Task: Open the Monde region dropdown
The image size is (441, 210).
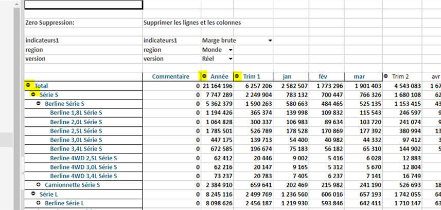Action: pyautogui.click(x=231, y=50)
